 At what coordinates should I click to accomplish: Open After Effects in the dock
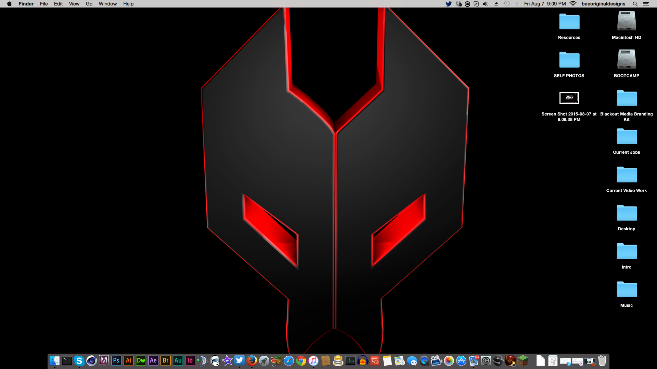pos(153,361)
